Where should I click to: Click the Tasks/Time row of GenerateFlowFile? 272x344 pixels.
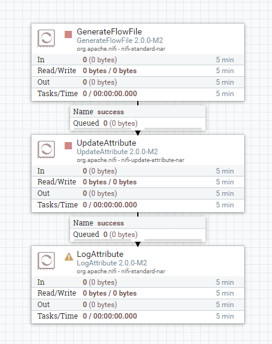point(138,94)
